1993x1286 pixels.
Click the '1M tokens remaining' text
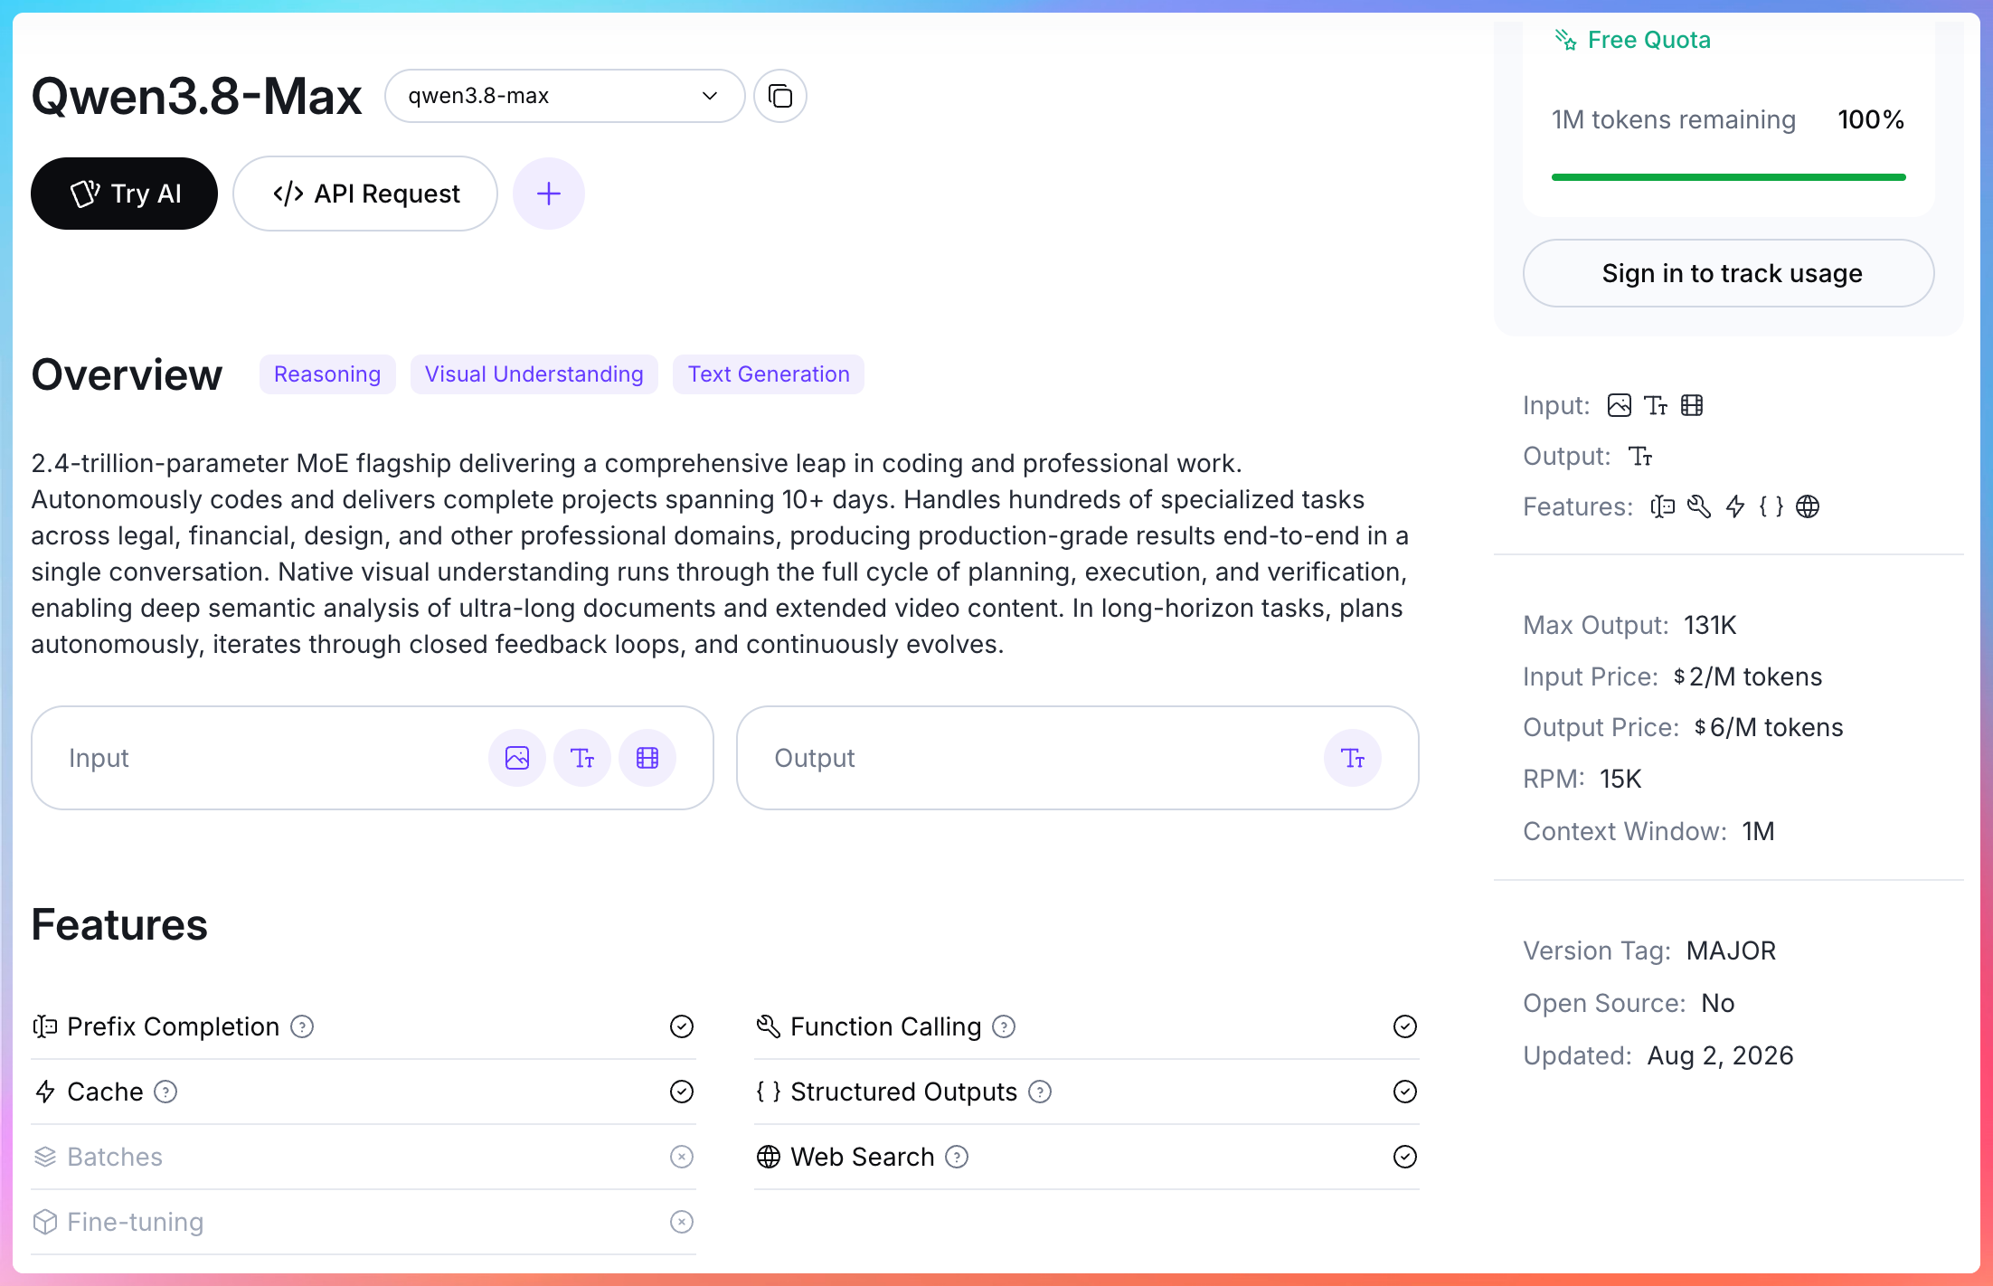[x=1674, y=119]
